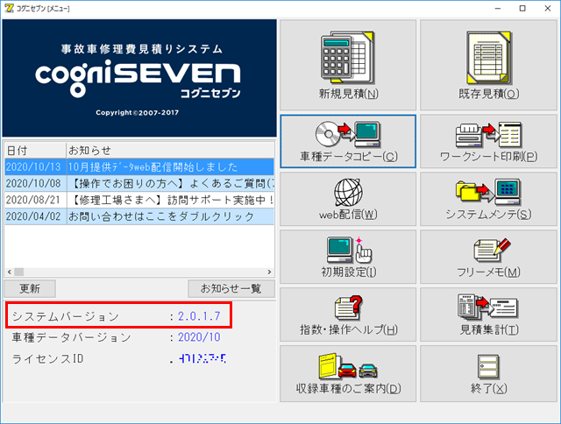The width and height of the screenshot is (561, 424).
Task: Start web配信(W) globe button
Action: pos(348,199)
